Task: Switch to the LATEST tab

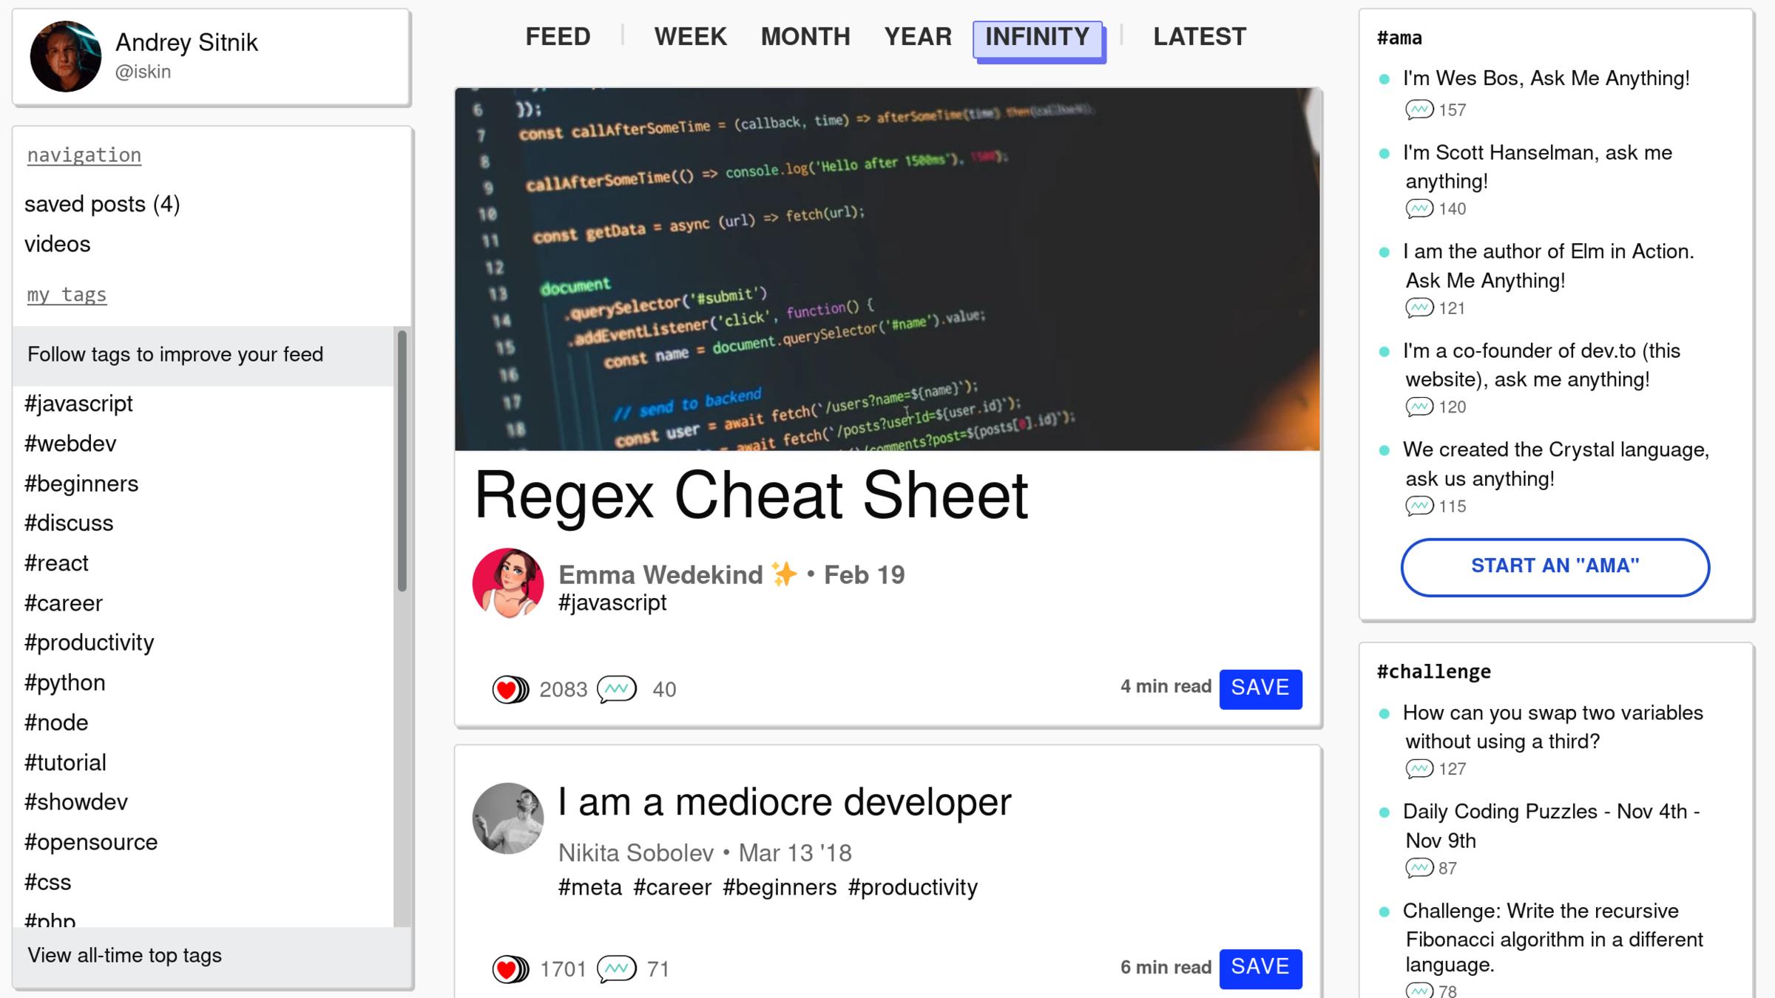Action: click(x=1200, y=37)
